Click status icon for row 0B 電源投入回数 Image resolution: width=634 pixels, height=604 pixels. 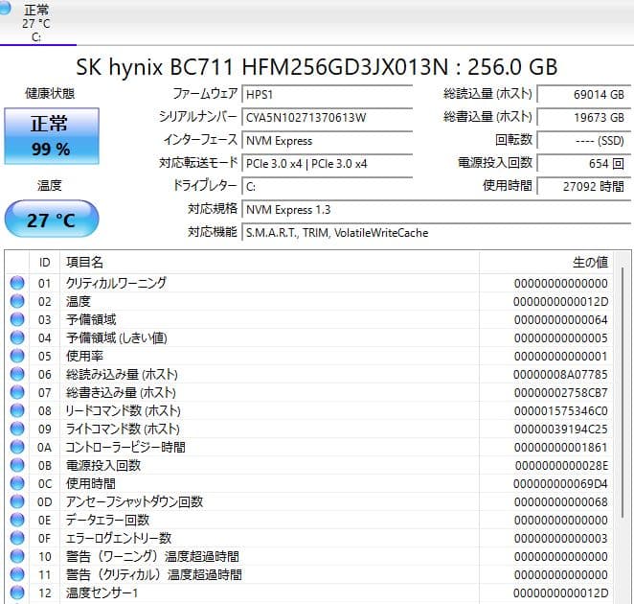[17, 465]
